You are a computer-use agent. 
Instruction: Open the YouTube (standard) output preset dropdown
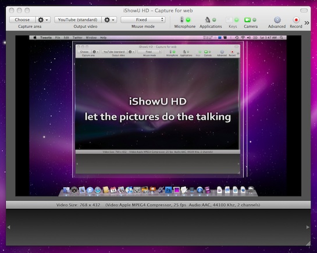[x=77, y=20]
